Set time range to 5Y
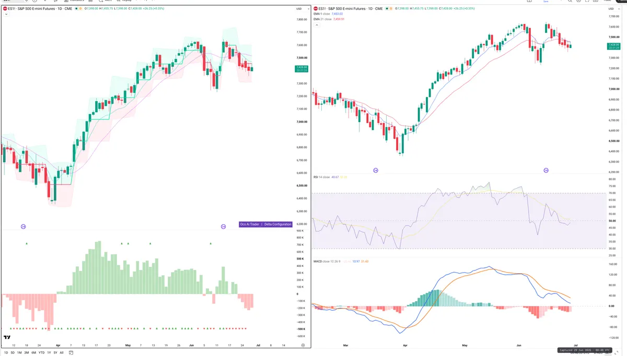 (55, 353)
